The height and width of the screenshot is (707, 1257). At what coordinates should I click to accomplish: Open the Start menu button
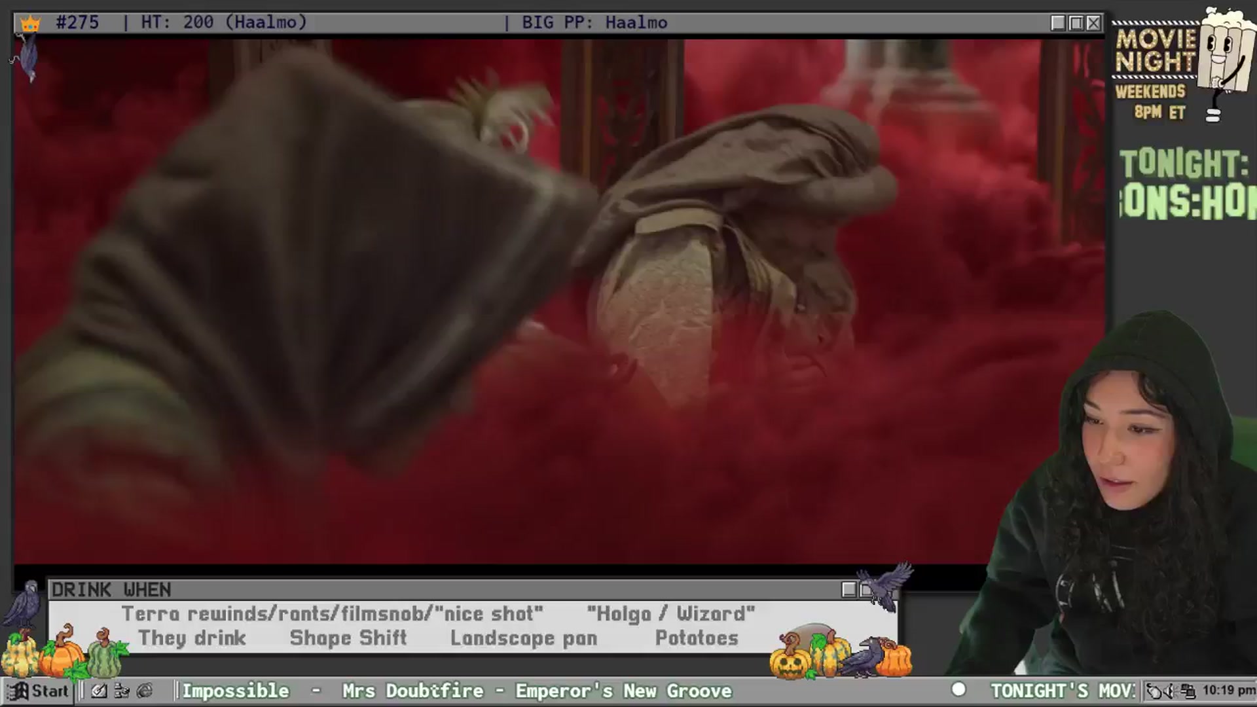38,691
